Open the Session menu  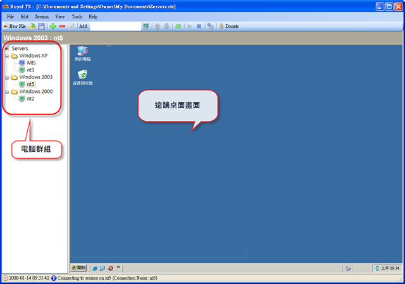[x=42, y=16]
